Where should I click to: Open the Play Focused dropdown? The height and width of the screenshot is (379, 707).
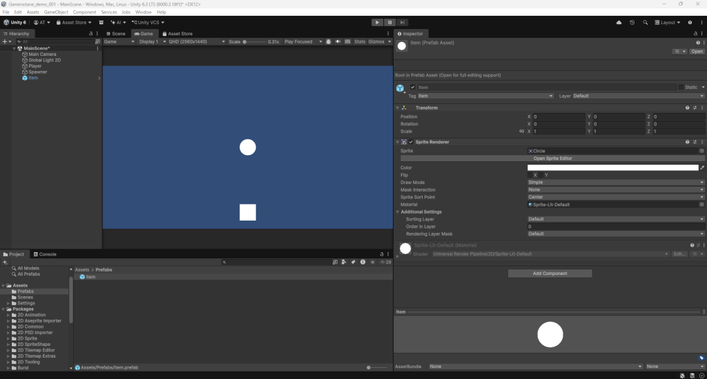(303, 41)
